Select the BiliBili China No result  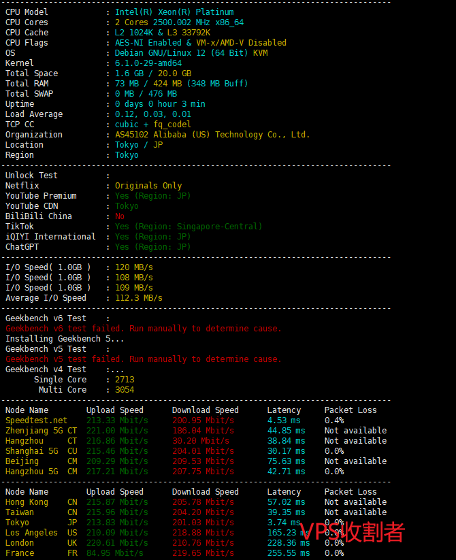tap(120, 216)
